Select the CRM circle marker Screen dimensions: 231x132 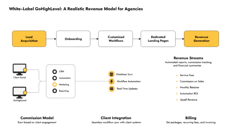pyautogui.click(x=55, y=72)
